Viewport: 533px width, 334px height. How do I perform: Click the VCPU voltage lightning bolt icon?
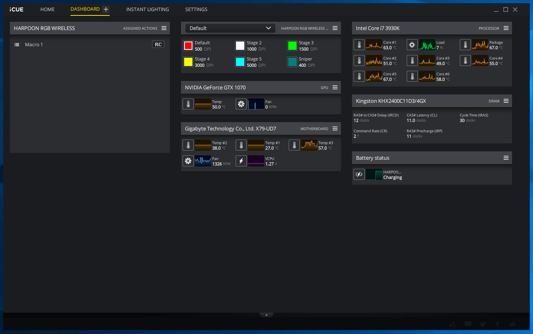click(x=241, y=161)
